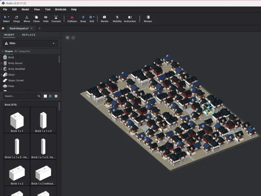Open the Instruction maker

coord(130,19)
